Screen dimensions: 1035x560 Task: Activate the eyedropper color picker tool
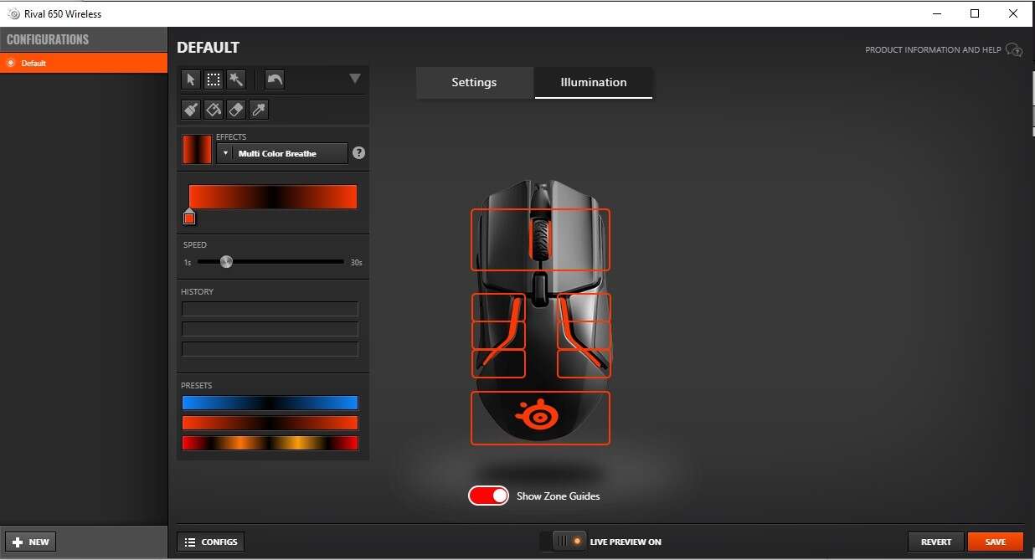[x=259, y=110]
